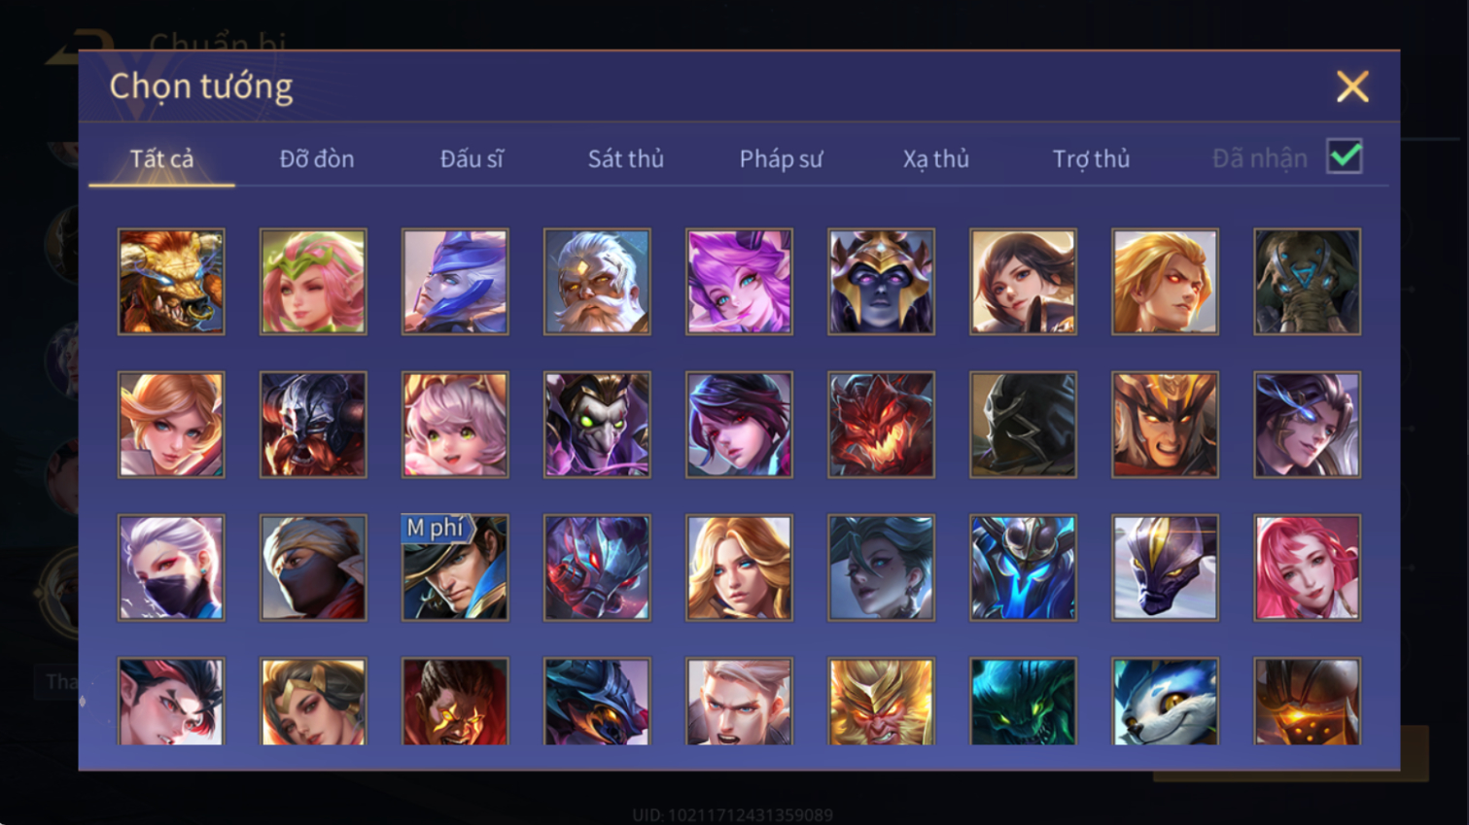Choose the blue raccoon hero portrait
This screenshot has height=825, width=1469.
click(1165, 702)
